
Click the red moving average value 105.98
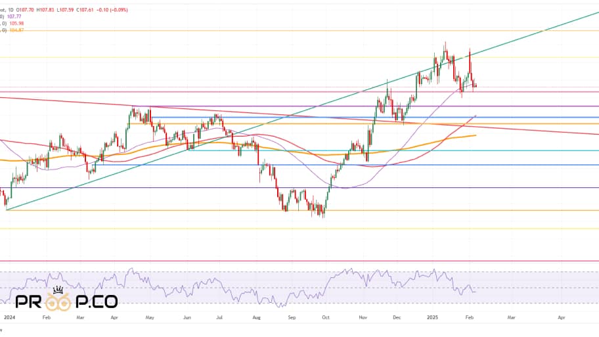point(17,24)
